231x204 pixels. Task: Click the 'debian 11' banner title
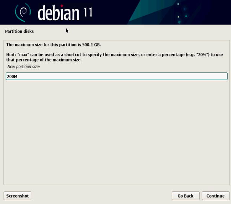click(x=65, y=13)
